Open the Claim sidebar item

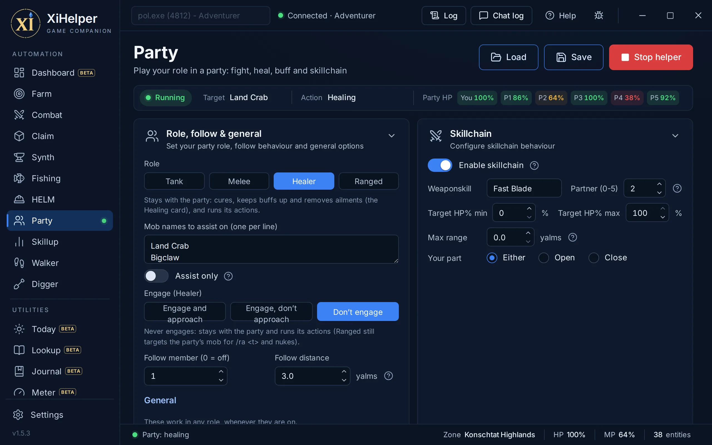coord(60,136)
